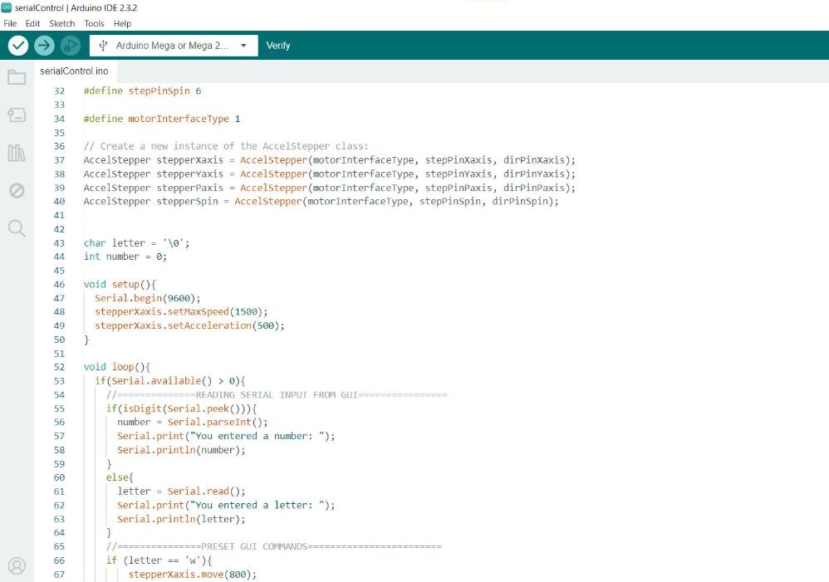The image size is (829, 582).
Task: Click line number 43 in the gutter
Action: click(x=59, y=243)
